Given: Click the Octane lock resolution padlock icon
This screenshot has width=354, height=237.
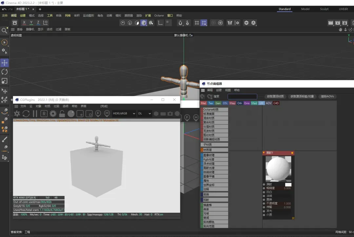Looking at the screenshot, I should click(x=62, y=114).
